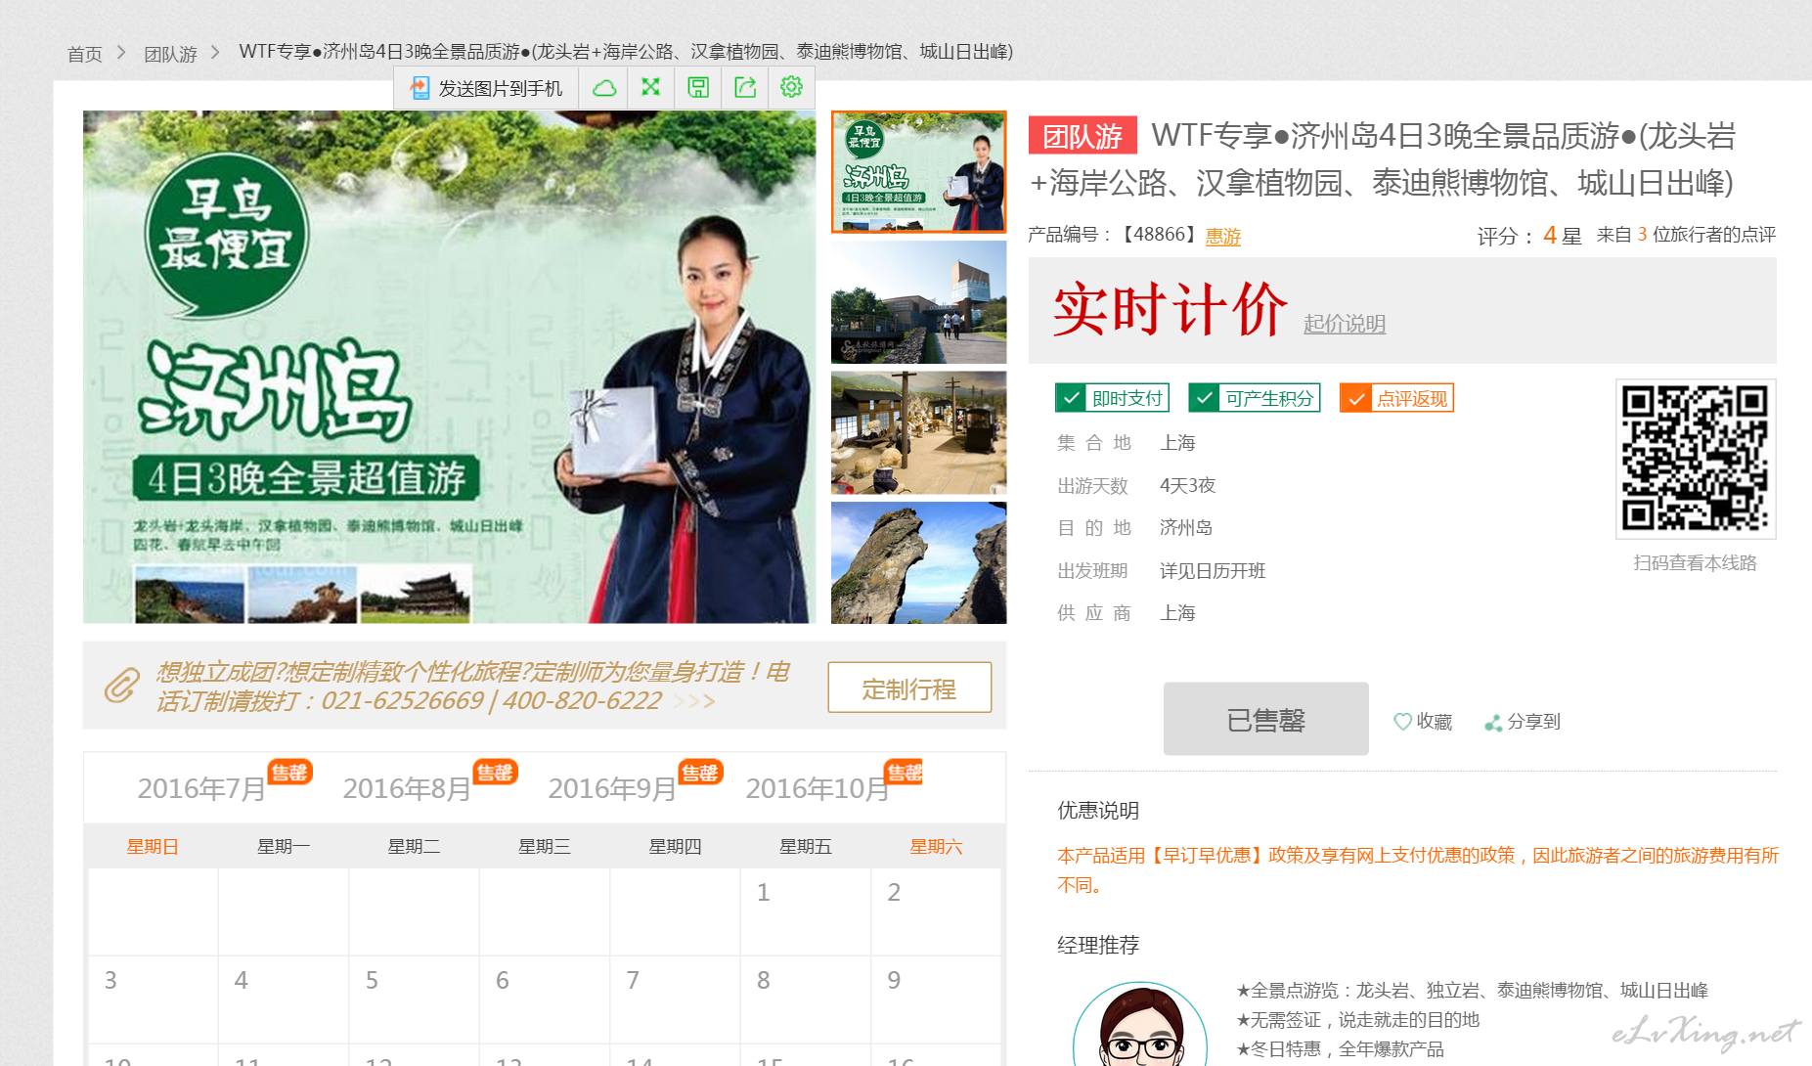Click the 可产生积分 checkmark badge
The image size is (1812, 1066).
[x=1254, y=398]
